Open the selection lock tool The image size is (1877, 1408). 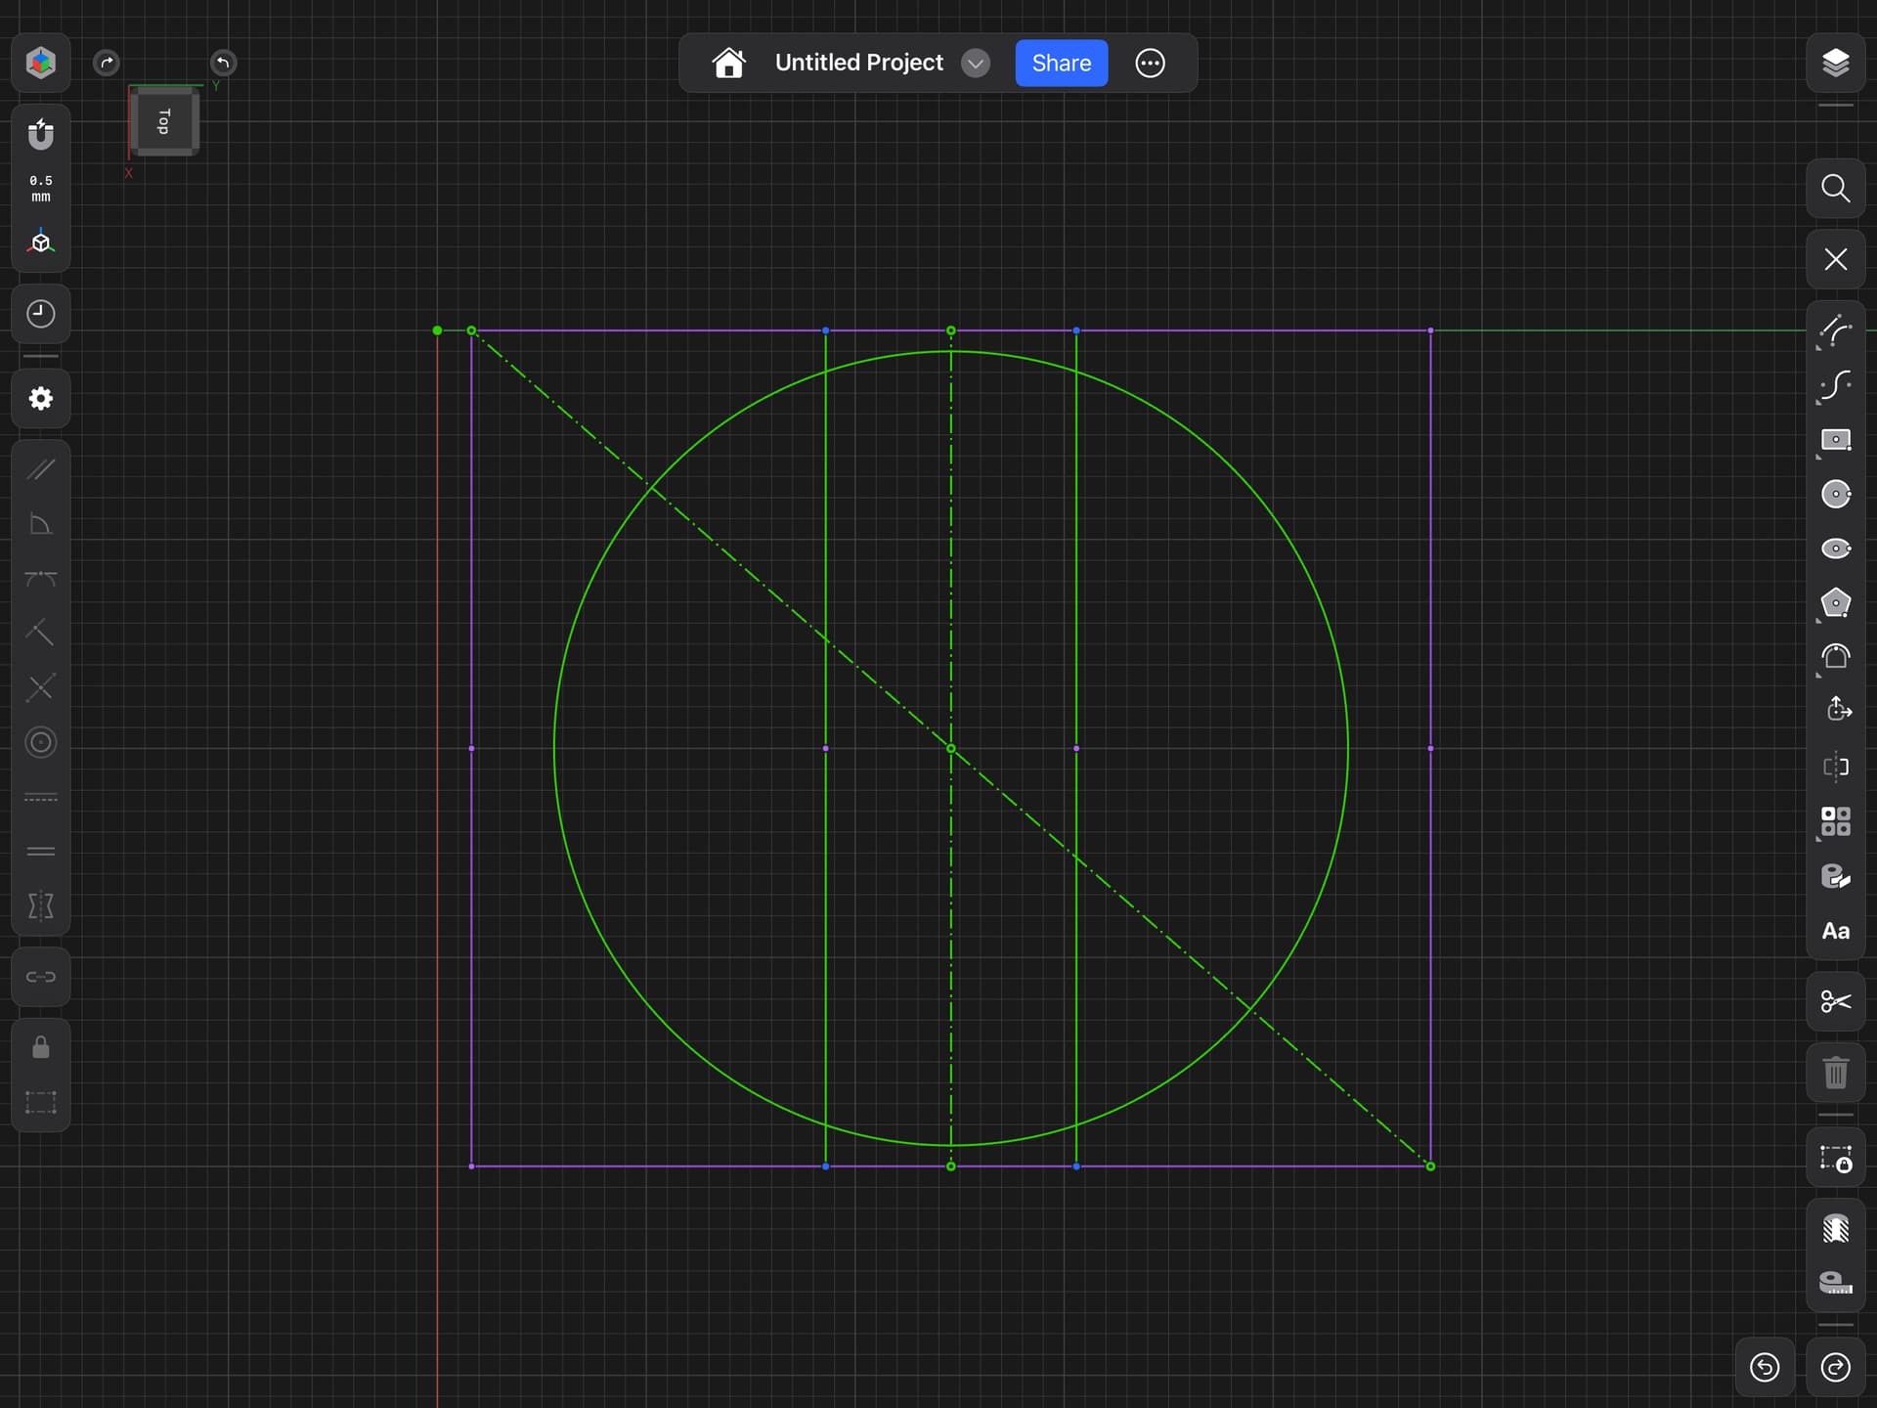click(1835, 1159)
